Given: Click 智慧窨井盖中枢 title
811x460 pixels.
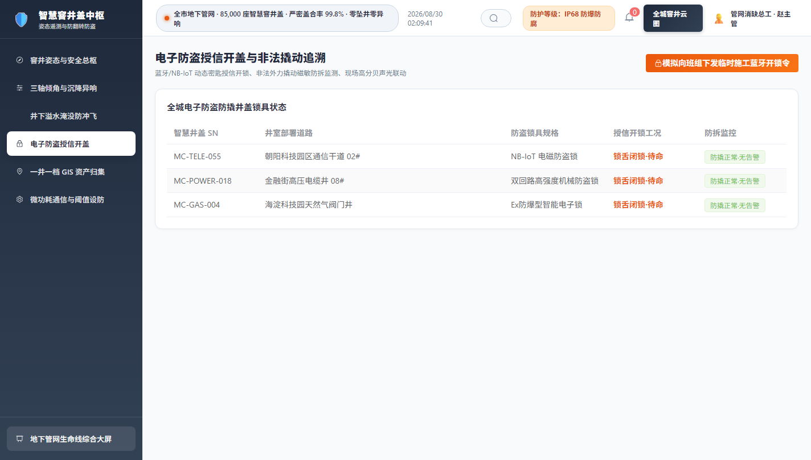Looking at the screenshot, I should click(x=71, y=15).
